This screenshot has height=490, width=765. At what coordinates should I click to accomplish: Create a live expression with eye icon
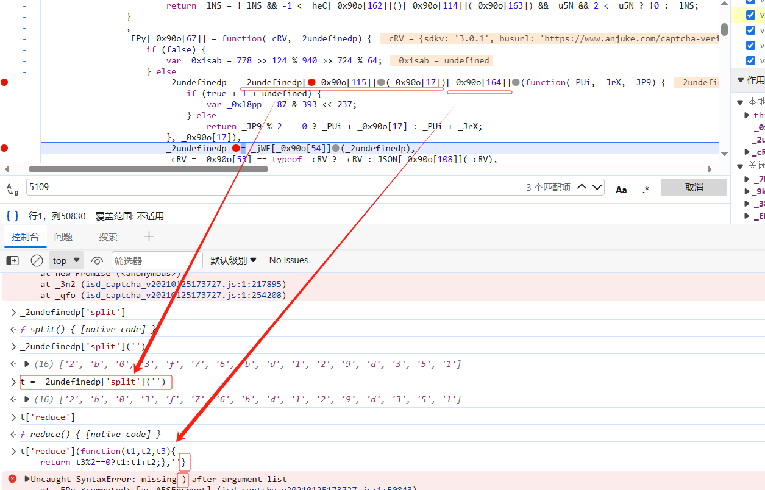(97, 260)
